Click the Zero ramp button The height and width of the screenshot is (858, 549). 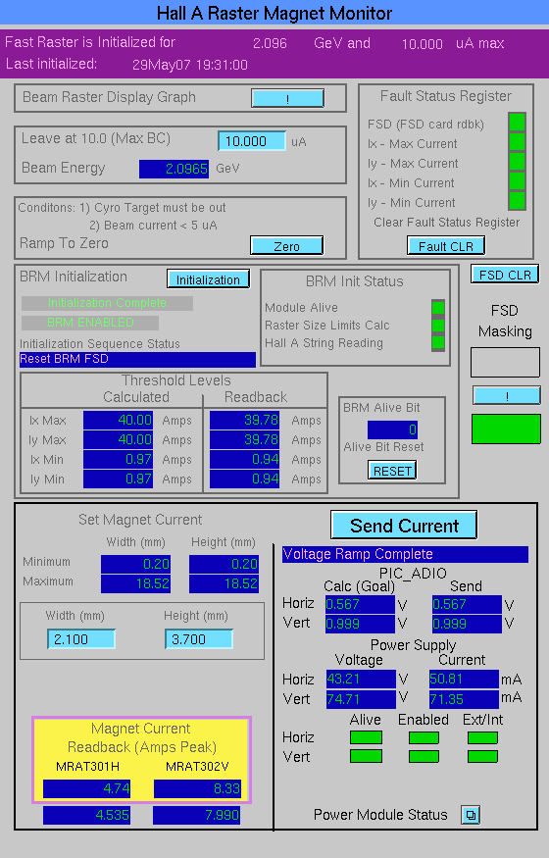(x=286, y=246)
